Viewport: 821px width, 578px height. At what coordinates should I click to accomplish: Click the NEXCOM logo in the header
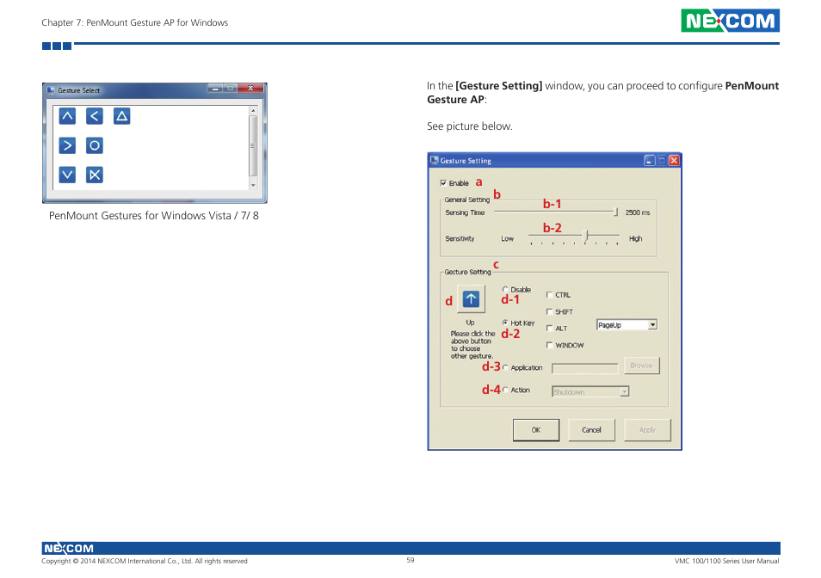(x=730, y=21)
